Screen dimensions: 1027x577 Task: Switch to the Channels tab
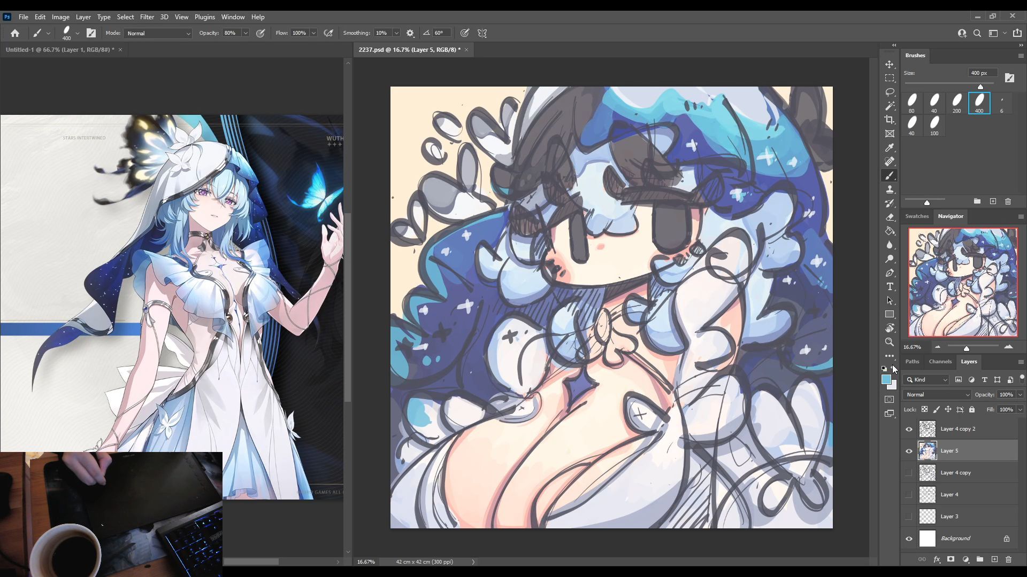point(940,362)
